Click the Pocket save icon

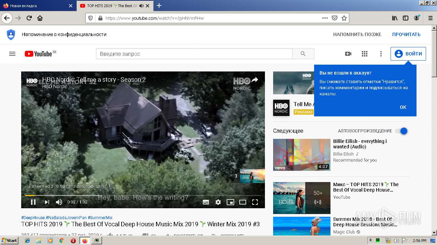(x=335, y=18)
